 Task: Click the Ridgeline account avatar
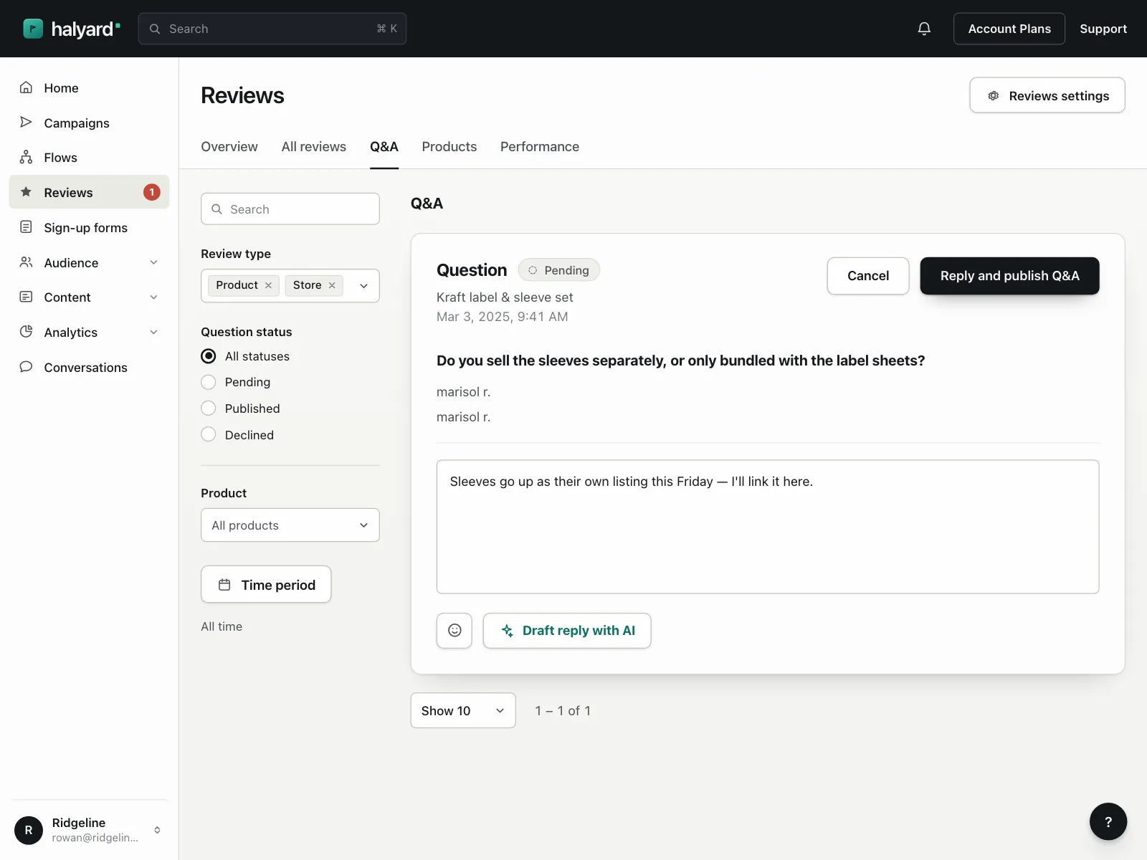click(29, 830)
